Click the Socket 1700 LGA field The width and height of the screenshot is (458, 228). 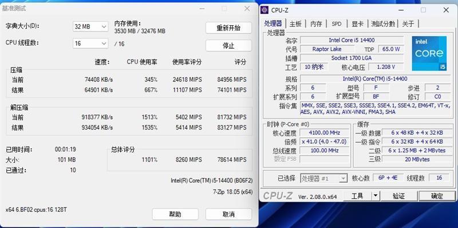pos(352,58)
